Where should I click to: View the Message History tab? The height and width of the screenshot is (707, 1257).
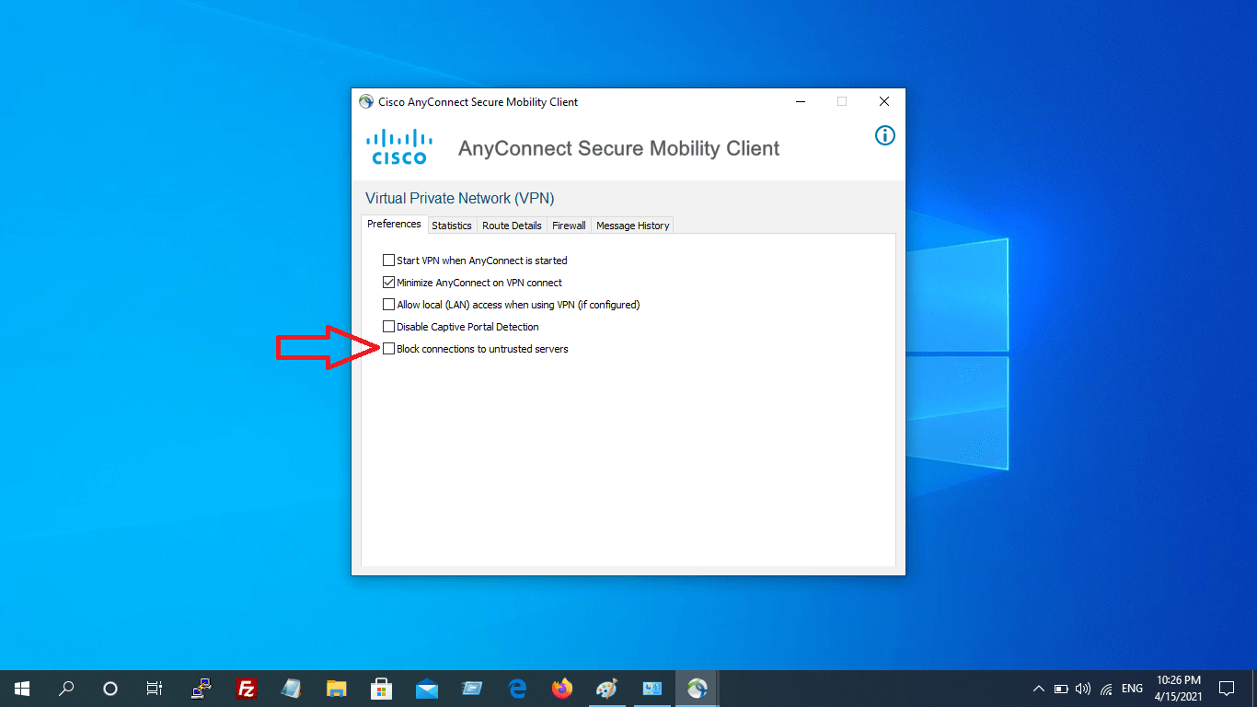pos(632,226)
